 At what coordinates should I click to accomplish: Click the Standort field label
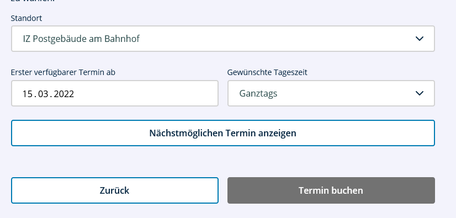pyautogui.click(x=26, y=18)
